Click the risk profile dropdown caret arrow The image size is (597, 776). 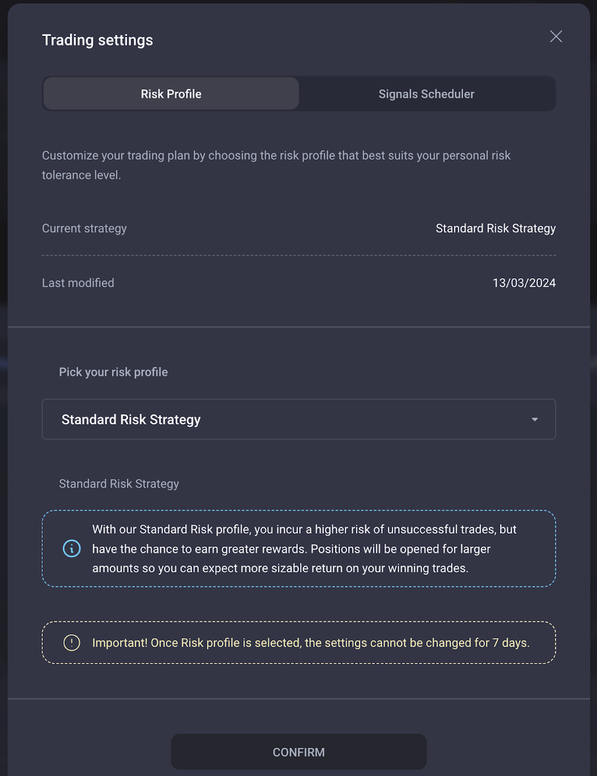point(534,420)
